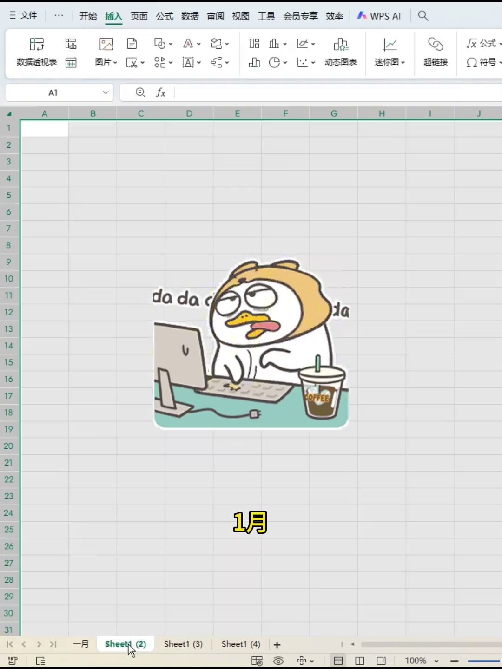502x669 pixels.
Task: Open the 数据 ribbon tab
Action: point(190,16)
